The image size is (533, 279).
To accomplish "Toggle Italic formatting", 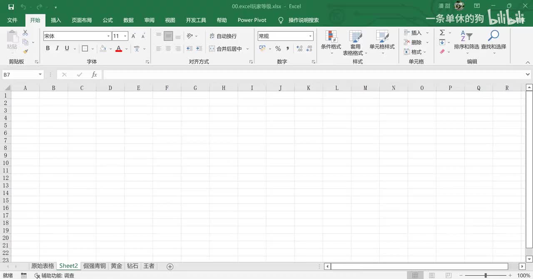I will (57, 48).
